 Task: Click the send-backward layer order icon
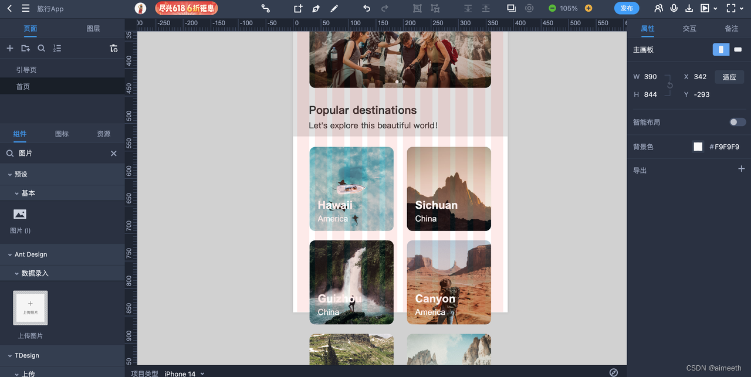pyautogui.click(x=468, y=8)
